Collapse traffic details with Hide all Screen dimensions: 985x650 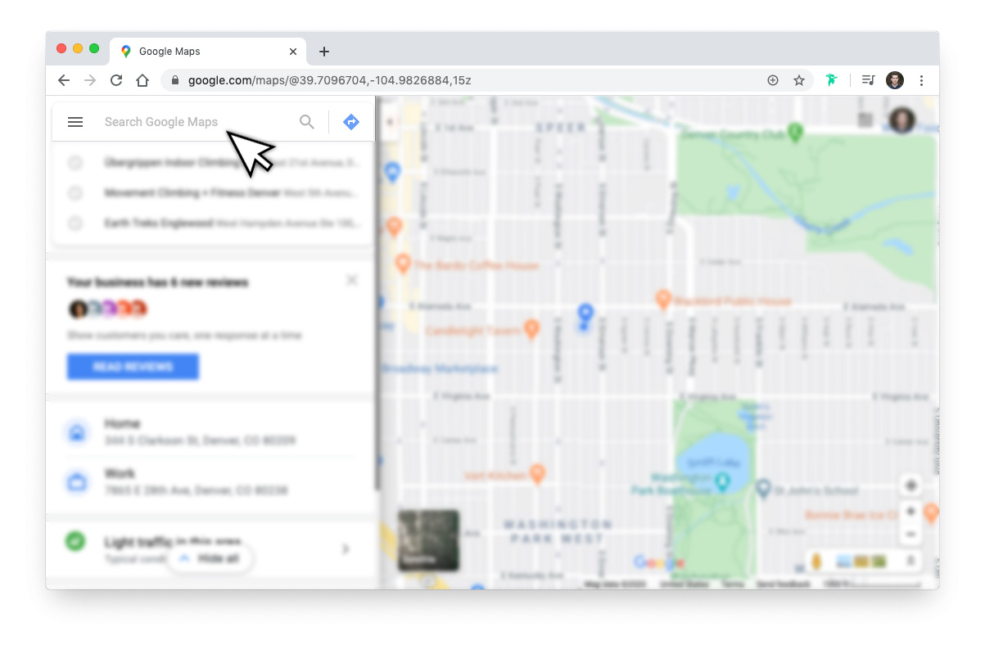tap(210, 558)
